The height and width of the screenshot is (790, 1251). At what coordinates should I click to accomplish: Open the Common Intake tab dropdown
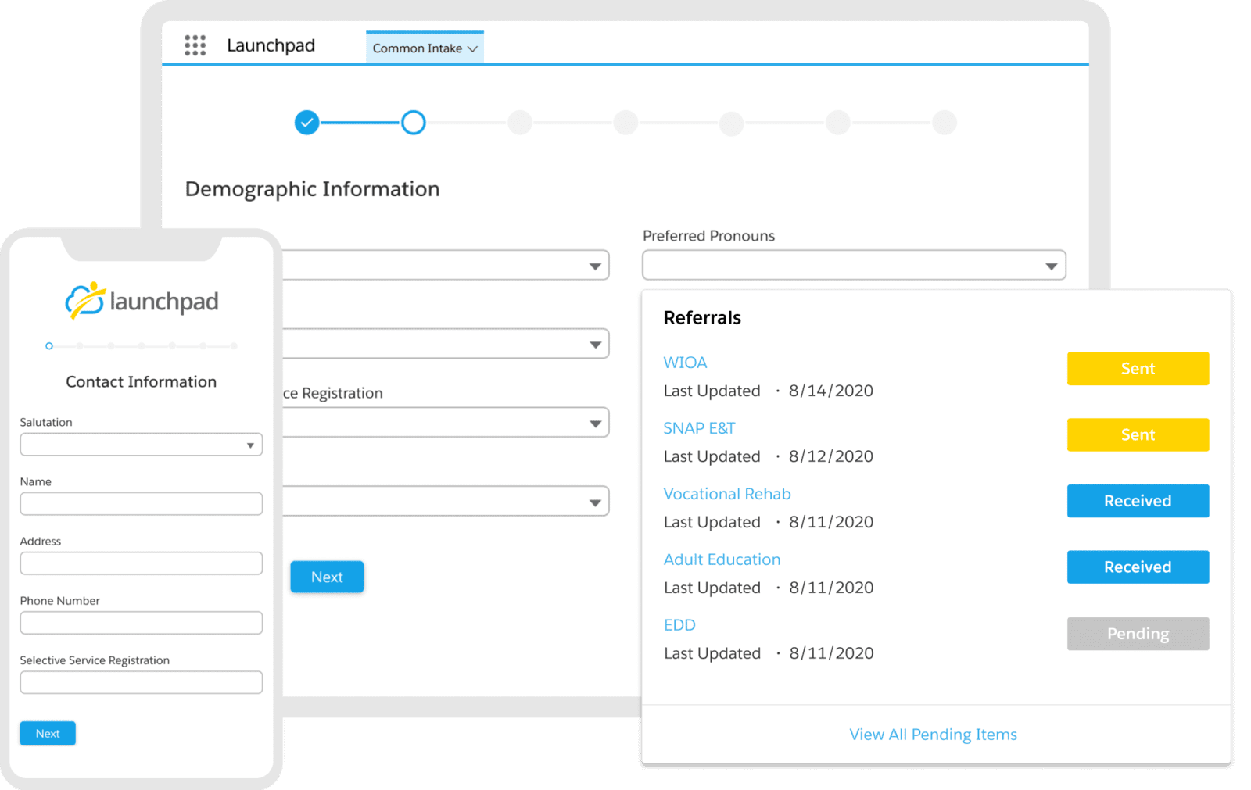tap(425, 48)
